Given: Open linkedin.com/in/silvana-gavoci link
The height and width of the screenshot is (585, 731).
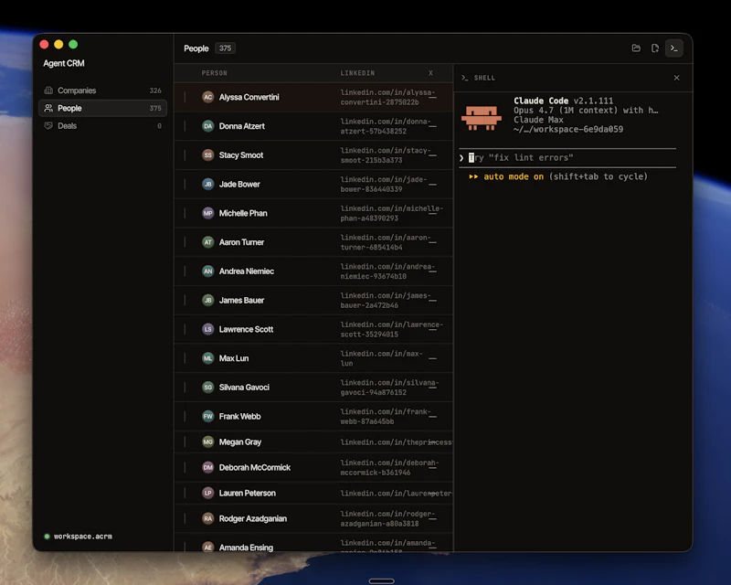Looking at the screenshot, I should pos(389,388).
